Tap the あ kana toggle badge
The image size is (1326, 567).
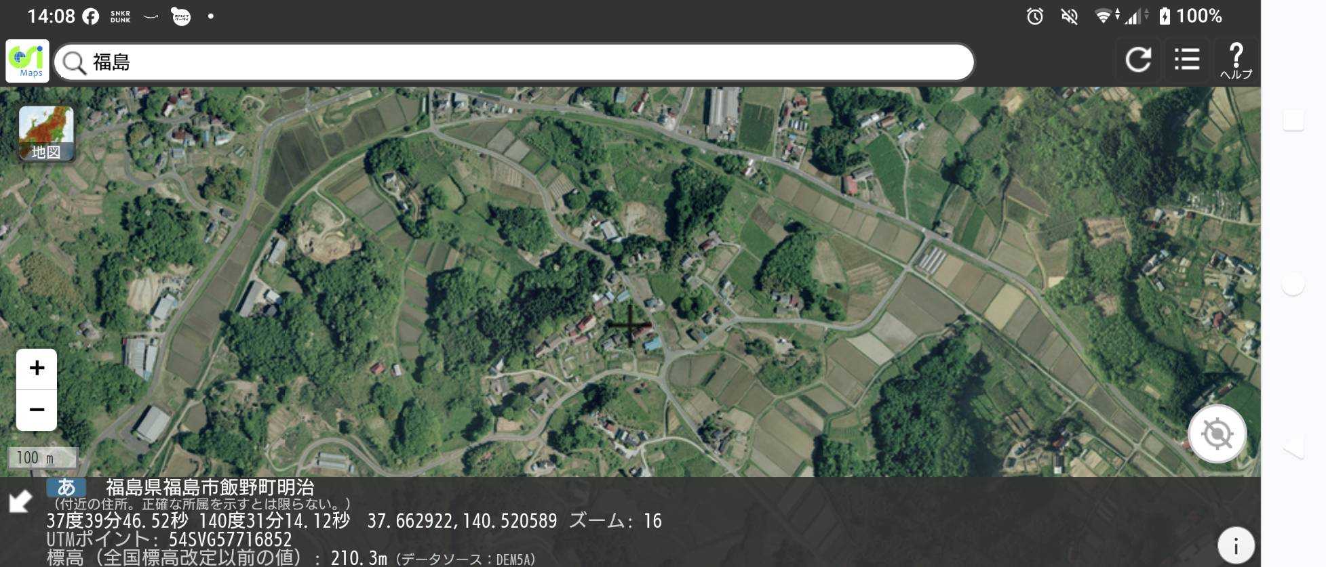66,487
